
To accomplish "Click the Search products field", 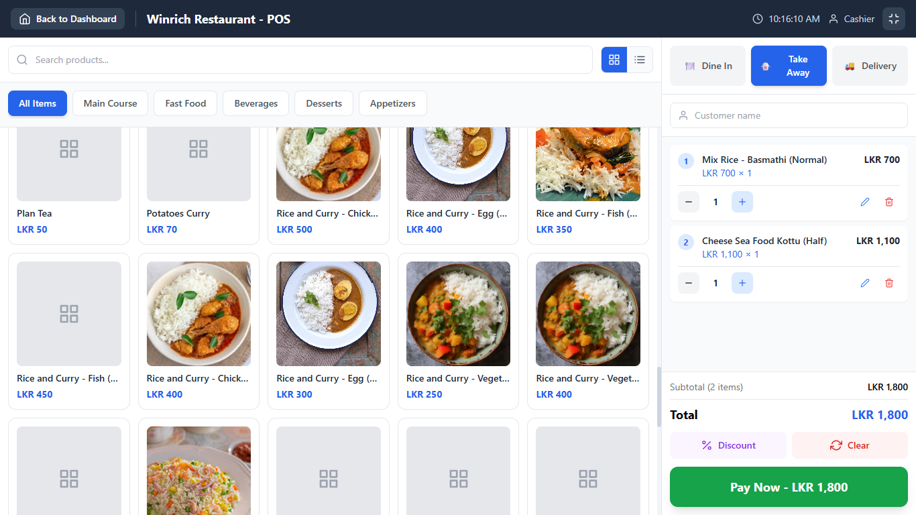I will point(300,60).
